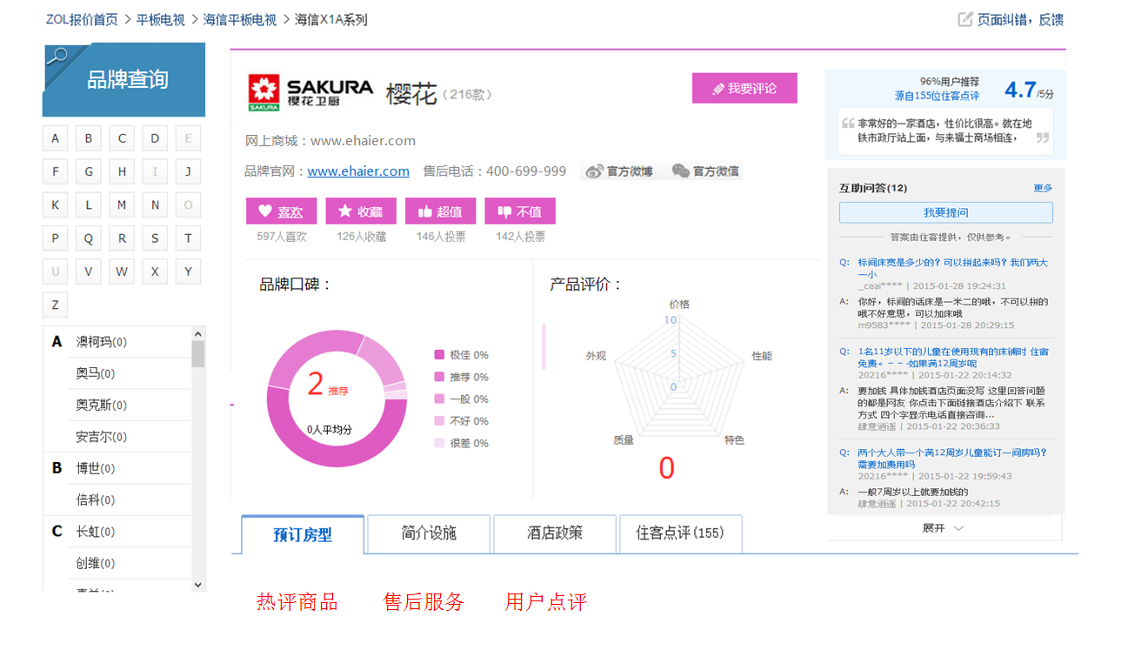Open brand 澳柯玛(0) in list
Screen dimensions: 1121x657
pyautogui.click(x=102, y=342)
